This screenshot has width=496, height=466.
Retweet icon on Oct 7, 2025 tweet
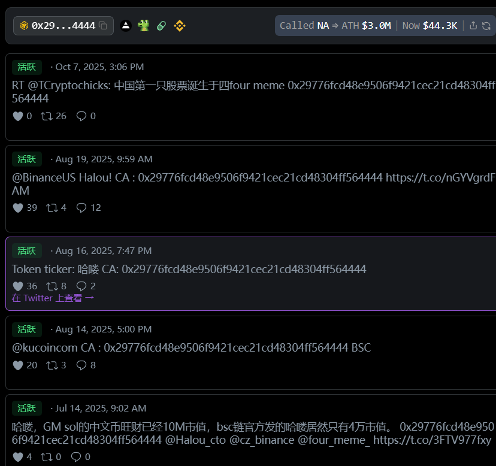(47, 116)
